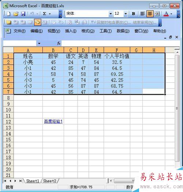183x192 pixels.
Task: Open the 工具(T) menu
Action: pyautogui.click(x=106, y=31)
